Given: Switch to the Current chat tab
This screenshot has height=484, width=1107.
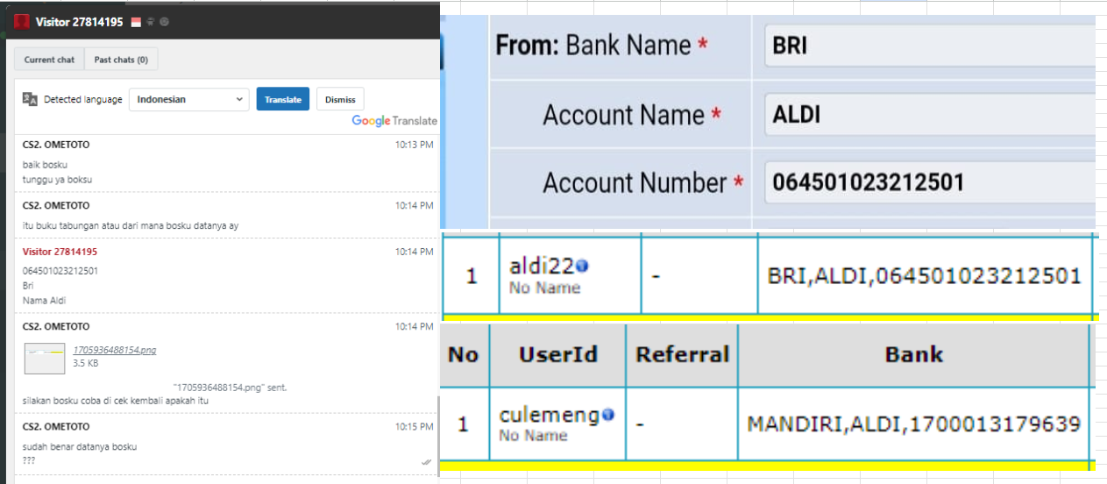Looking at the screenshot, I should [x=49, y=60].
